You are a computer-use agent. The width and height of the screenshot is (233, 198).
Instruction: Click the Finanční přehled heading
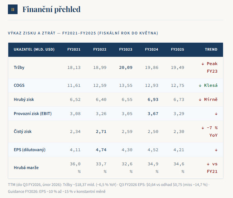point(51,9)
